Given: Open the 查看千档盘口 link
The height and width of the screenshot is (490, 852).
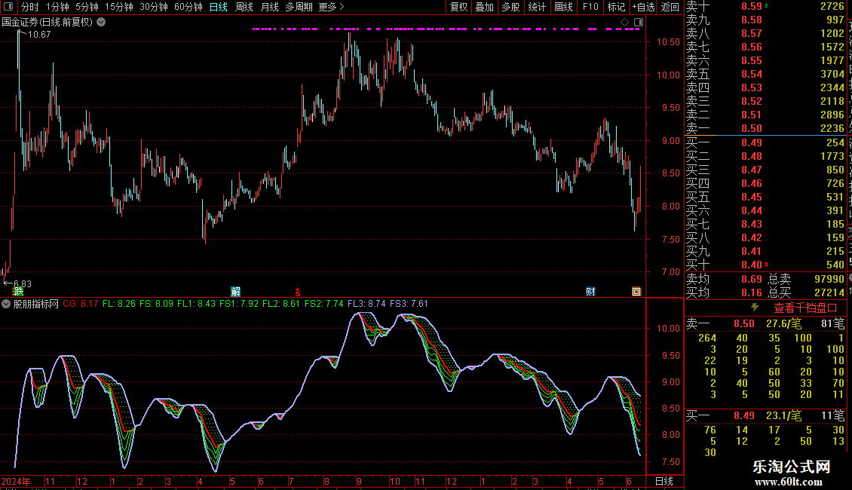Looking at the screenshot, I should coord(805,308).
